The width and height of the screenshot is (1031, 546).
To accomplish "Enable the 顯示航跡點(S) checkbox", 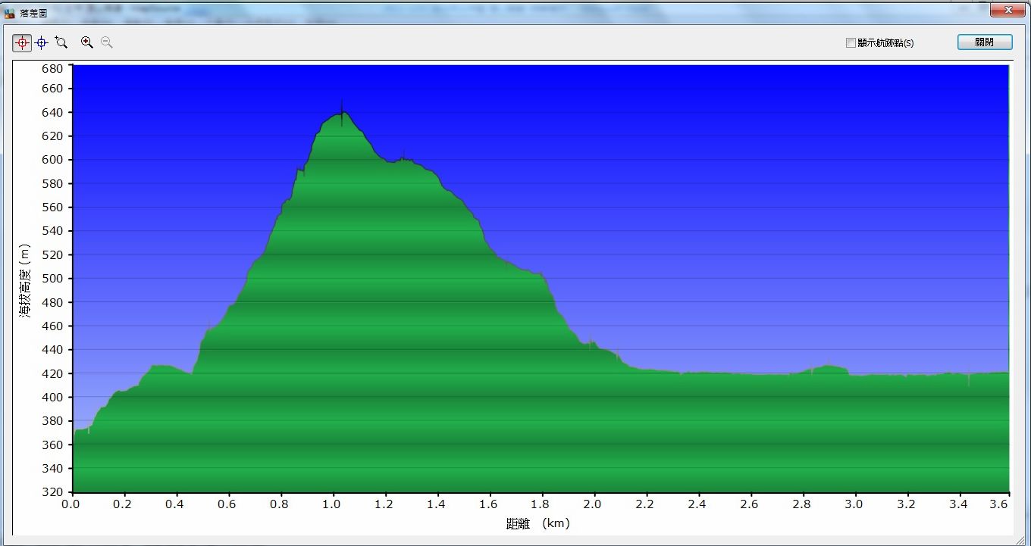I will click(x=851, y=43).
